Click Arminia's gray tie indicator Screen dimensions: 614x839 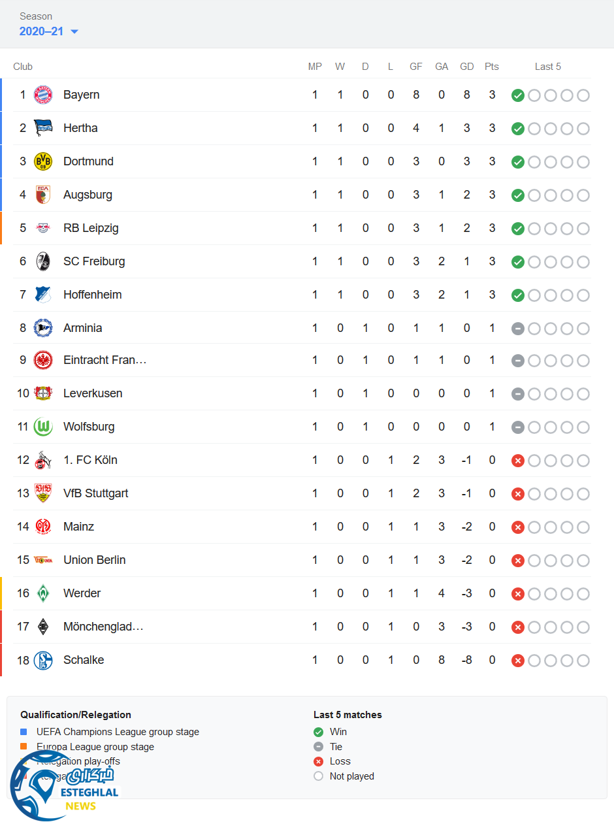(518, 329)
